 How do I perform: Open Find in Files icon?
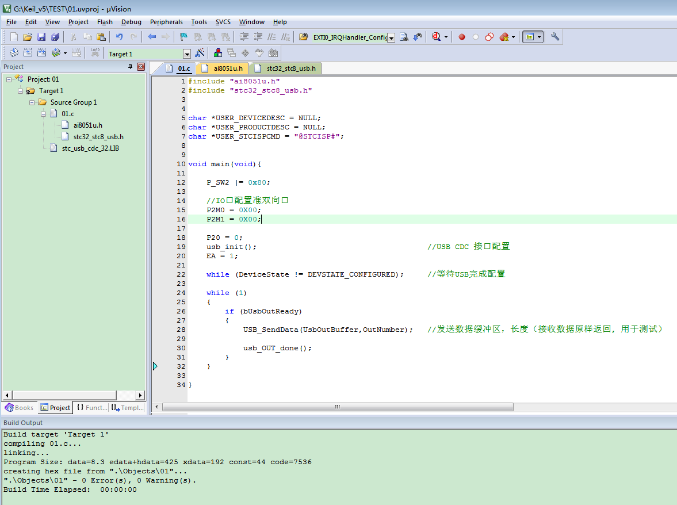tap(304, 37)
